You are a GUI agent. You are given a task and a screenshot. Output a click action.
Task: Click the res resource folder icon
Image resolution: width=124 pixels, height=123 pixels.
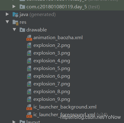click(15, 22)
